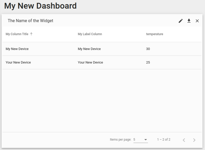The width and height of the screenshot is (205, 150).
Task: Click the sort arrow beside My Column Title
Action: [32, 34]
